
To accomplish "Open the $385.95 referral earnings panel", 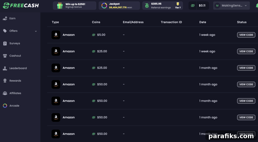I will point(163,6).
